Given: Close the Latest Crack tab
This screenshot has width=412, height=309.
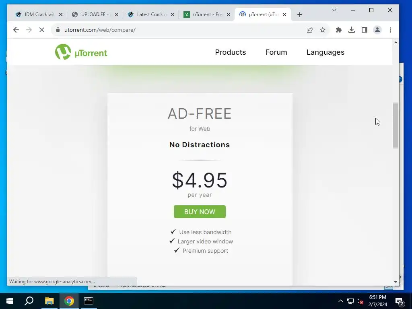Looking at the screenshot, I should [x=173, y=14].
